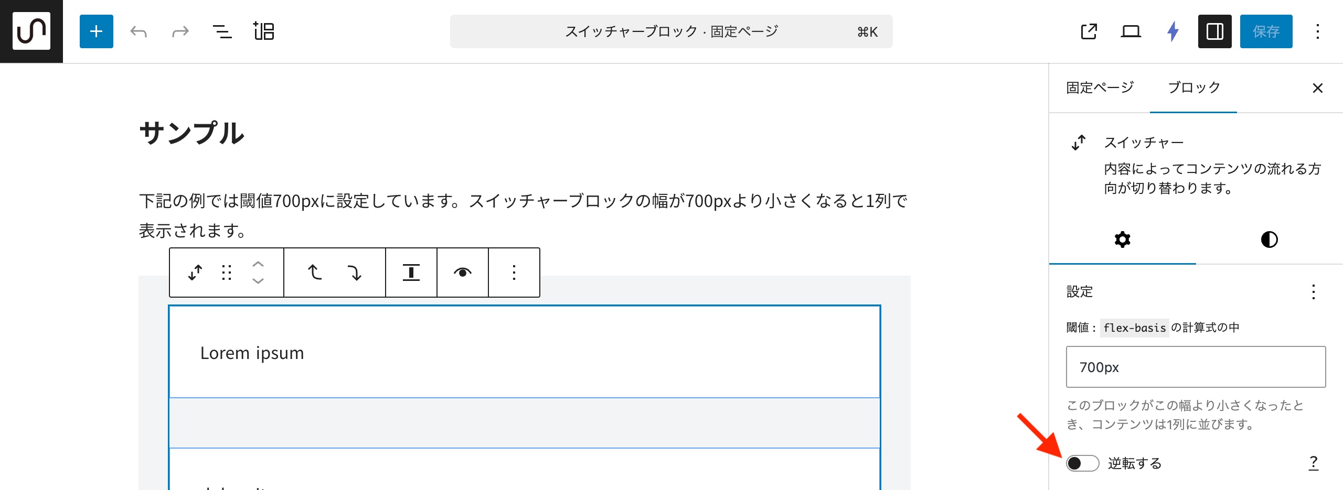Viewport: 1343px width, 490px height.
Task: Open the pattern inserter icon
Action: [x=263, y=31]
